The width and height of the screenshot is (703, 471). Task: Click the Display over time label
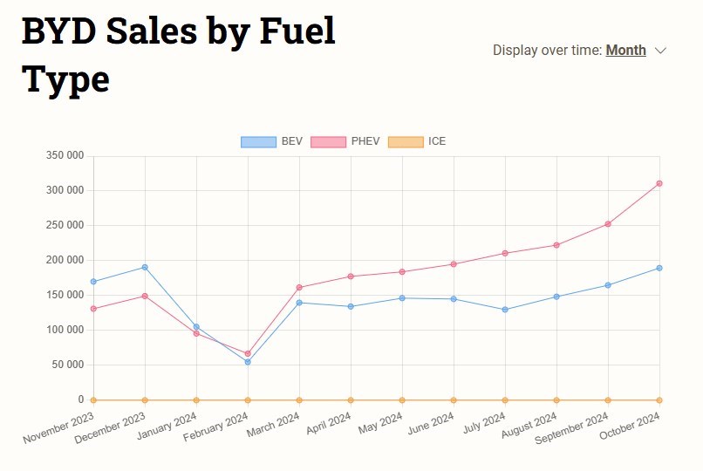click(x=547, y=50)
